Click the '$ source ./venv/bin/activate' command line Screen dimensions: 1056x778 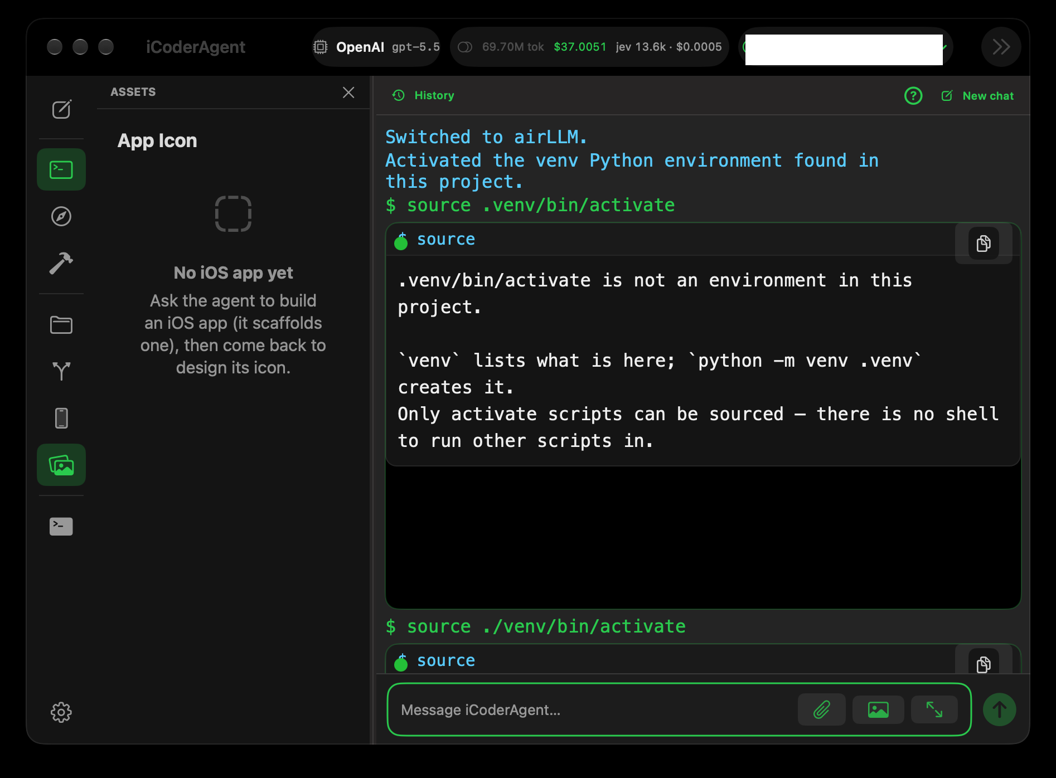tap(536, 626)
